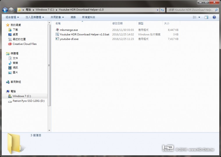Click the 家用群組 homegroup icon
This screenshot has width=221, height=157.
click(x=8, y=82)
